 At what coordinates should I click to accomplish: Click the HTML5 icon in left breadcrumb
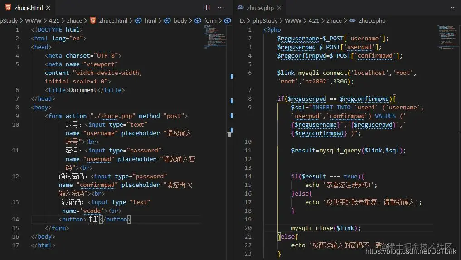click(x=93, y=20)
